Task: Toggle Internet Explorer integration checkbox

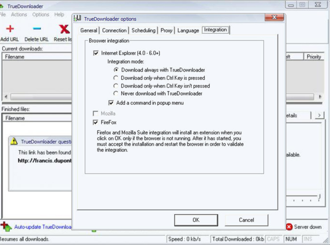Action: tap(96, 53)
